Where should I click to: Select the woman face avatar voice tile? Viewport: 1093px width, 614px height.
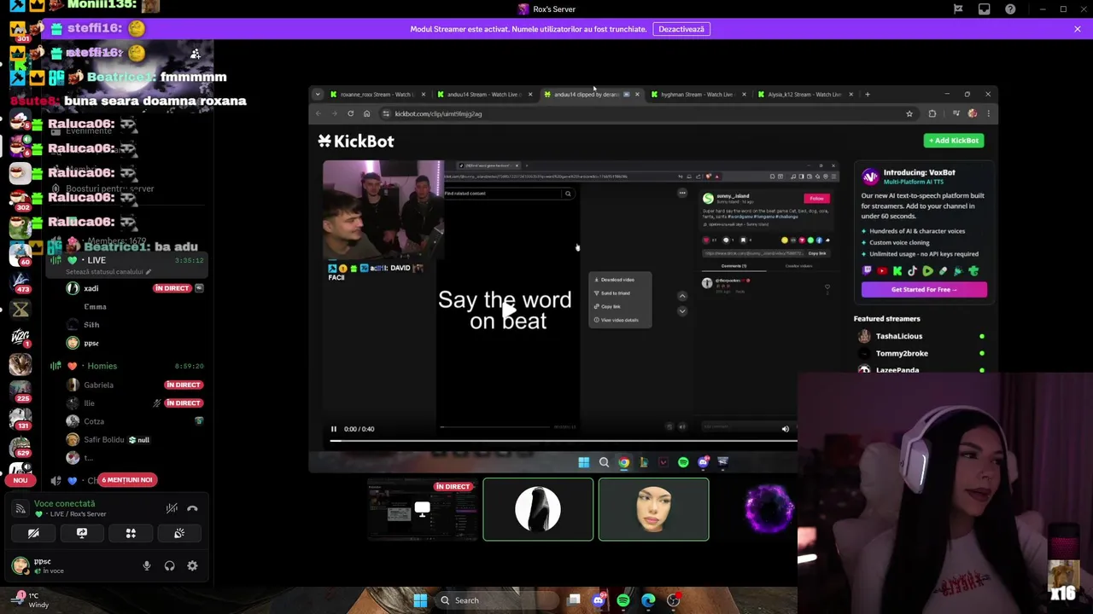tap(653, 510)
